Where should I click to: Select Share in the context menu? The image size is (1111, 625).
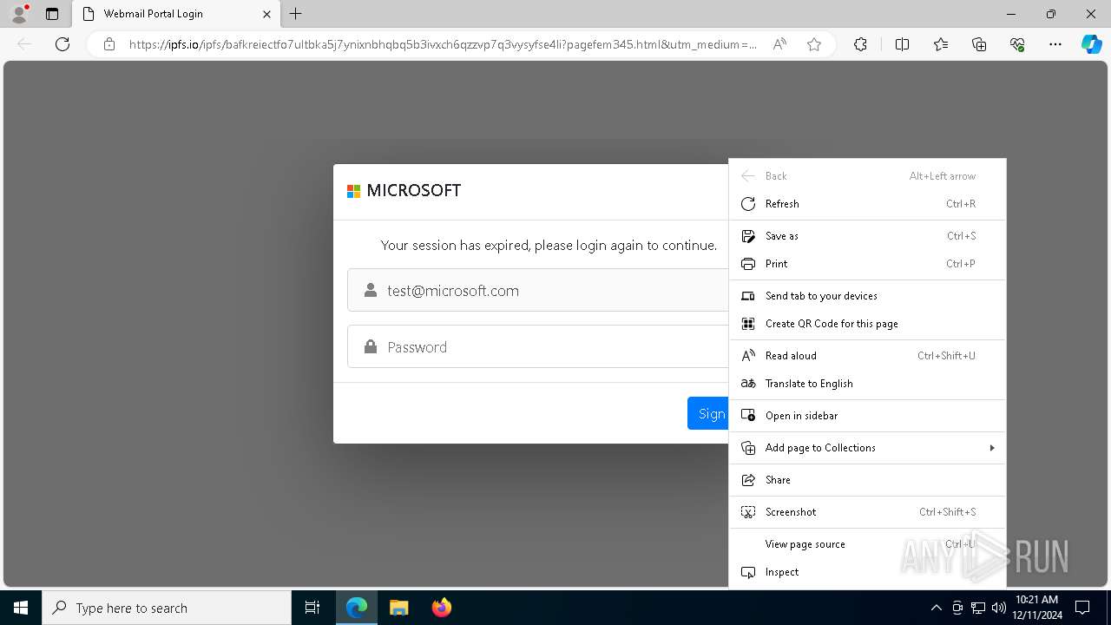pyautogui.click(x=867, y=479)
